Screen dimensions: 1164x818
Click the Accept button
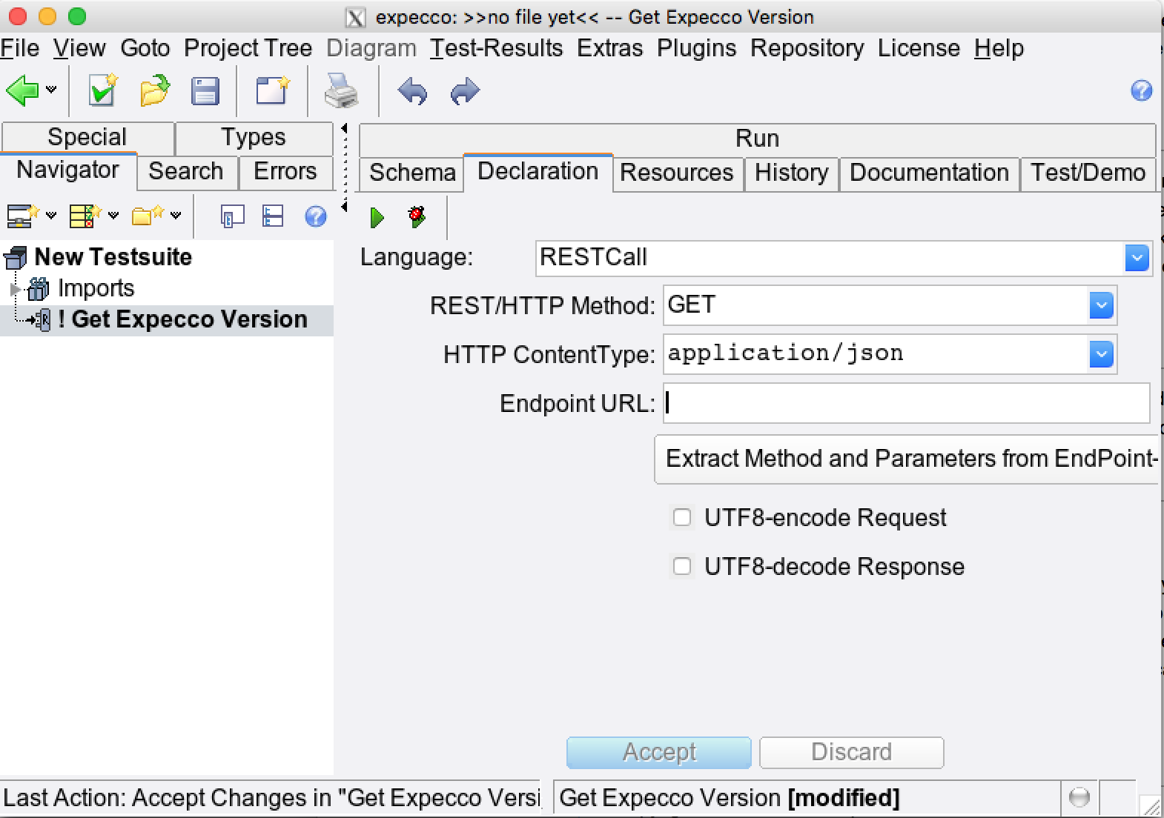(658, 752)
